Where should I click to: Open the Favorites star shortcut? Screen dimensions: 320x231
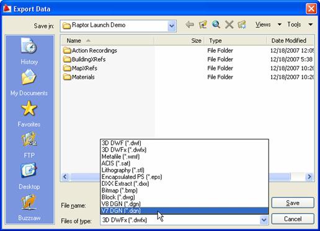coord(29,114)
